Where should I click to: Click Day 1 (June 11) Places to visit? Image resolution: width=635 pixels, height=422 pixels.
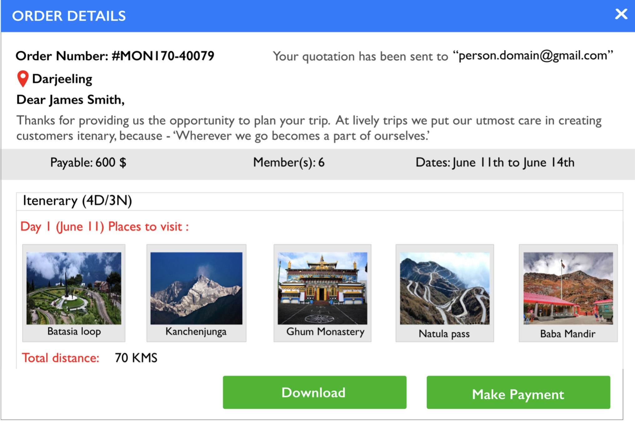click(105, 227)
